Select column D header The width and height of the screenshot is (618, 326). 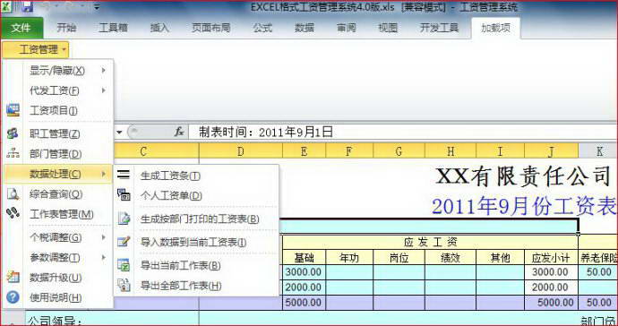coord(240,151)
